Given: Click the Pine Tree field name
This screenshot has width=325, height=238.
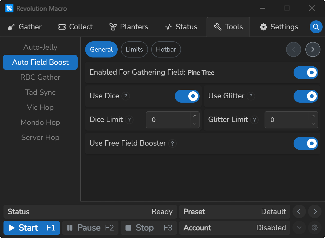Looking at the screenshot, I should [x=201, y=73].
